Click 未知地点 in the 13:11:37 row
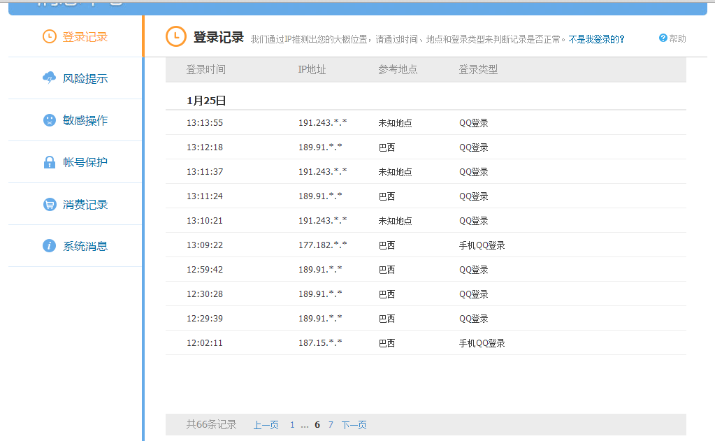 [x=395, y=172]
